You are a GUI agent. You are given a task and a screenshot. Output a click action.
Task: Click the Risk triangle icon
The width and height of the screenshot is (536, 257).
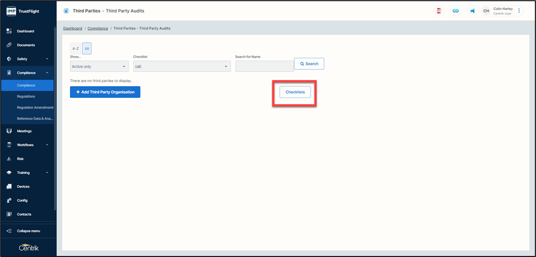coord(9,159)
